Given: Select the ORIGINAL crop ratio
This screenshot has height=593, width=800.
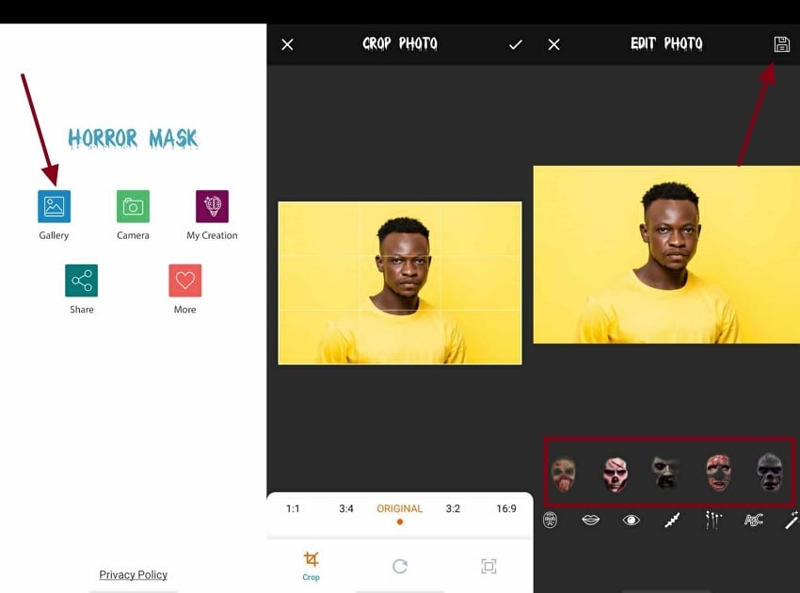Looking at the screenshot, I should [399, 509].
